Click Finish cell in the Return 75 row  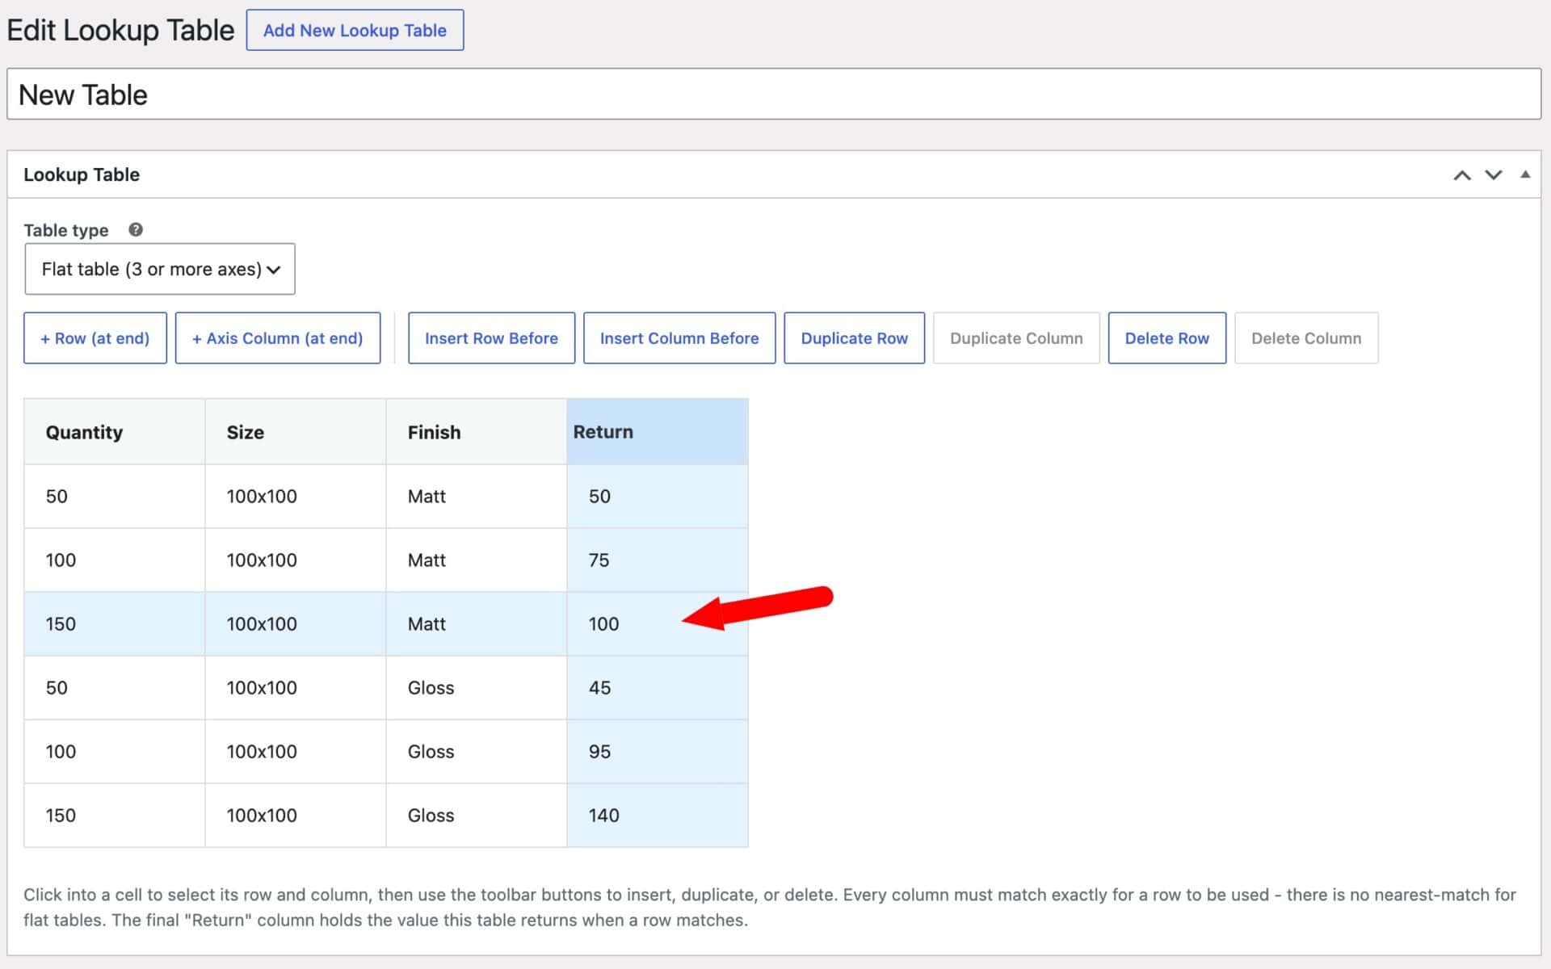477,560
